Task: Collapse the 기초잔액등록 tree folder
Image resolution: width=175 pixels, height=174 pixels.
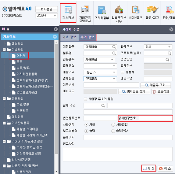Action: 4,123
